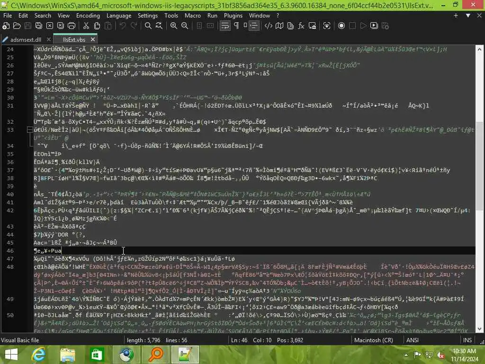Click line number 46 in the margin
Image resolution: width=485 pixels, height=364 pixels.
10,251
